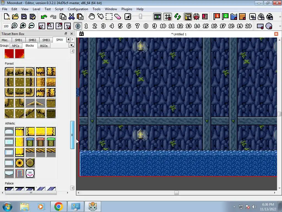Viewport: 282px width, 212px height.
Task: Click the tileset box vertical scrollbar handle
Action: click(x=72, y=135)
